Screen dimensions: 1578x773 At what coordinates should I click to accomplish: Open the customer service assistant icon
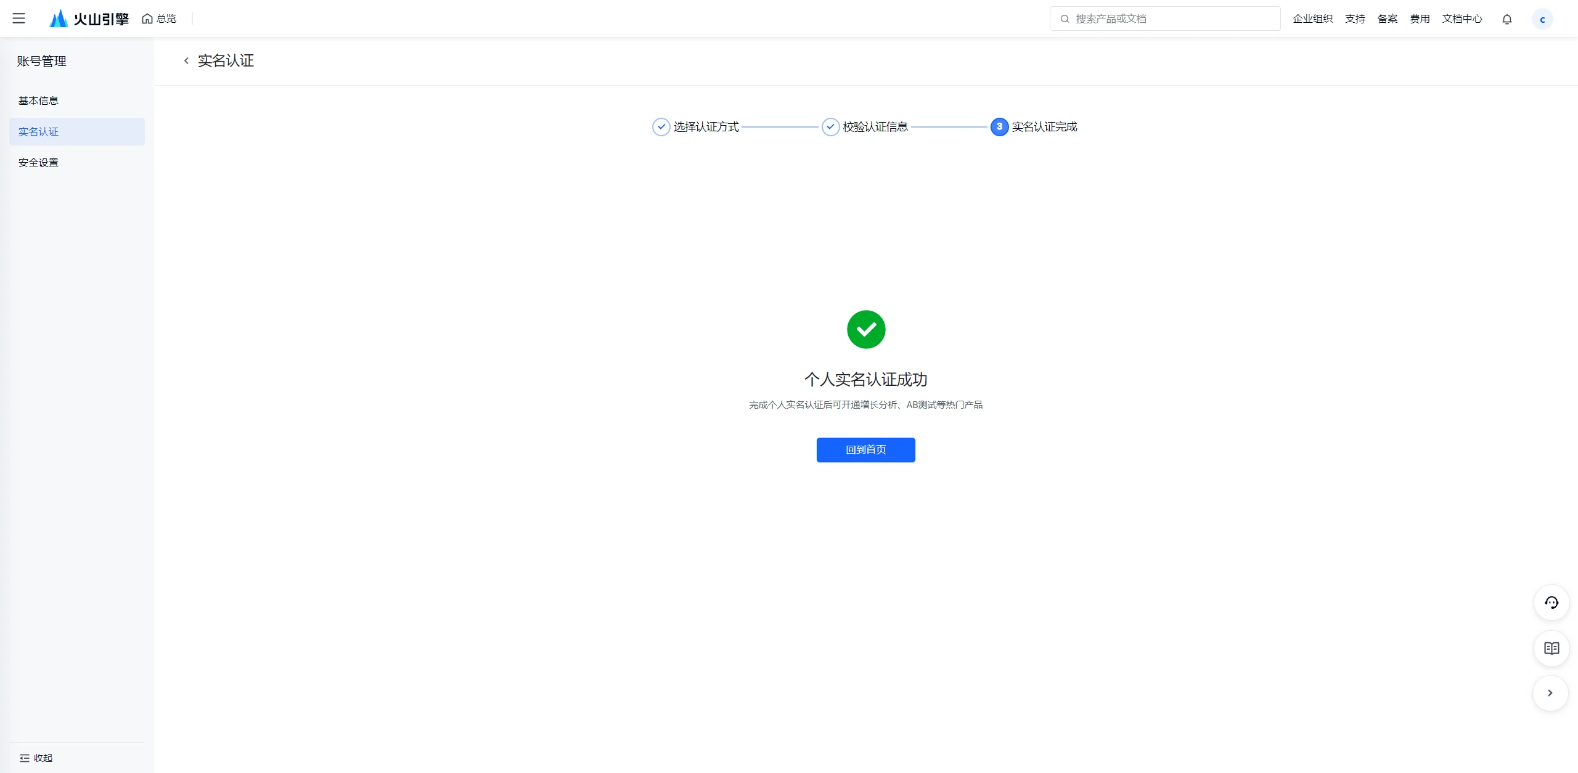pyautogui.click(x=1551, y=603)
